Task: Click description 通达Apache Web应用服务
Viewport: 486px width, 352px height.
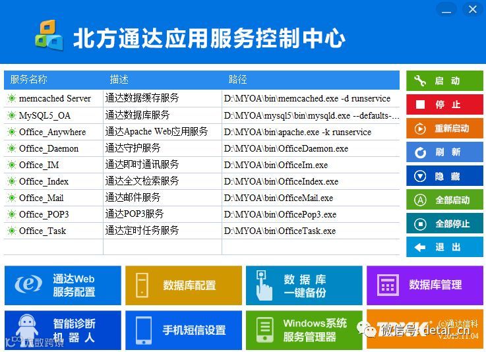Action: click(156, 131)
